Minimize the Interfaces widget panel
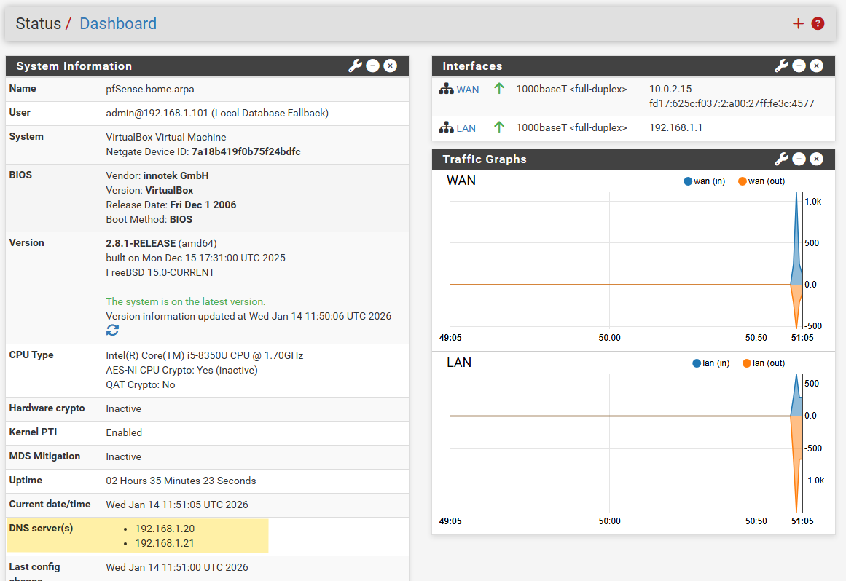Viewport: 846px width, 581px height. click(799, 66)
